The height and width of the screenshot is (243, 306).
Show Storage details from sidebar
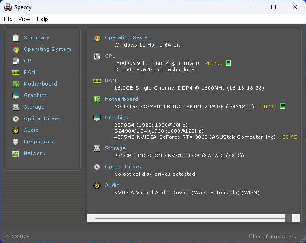(x=34, y=107)
